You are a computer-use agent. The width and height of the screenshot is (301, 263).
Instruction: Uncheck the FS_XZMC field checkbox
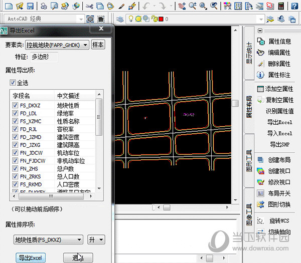(x=15, y=121)
